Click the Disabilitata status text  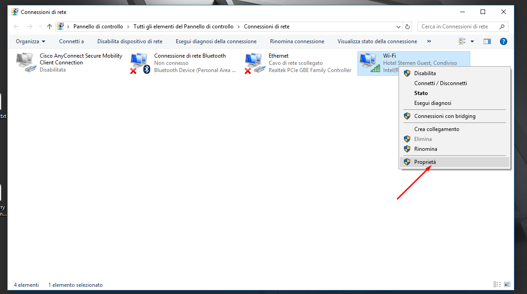[x=53, y=70]
